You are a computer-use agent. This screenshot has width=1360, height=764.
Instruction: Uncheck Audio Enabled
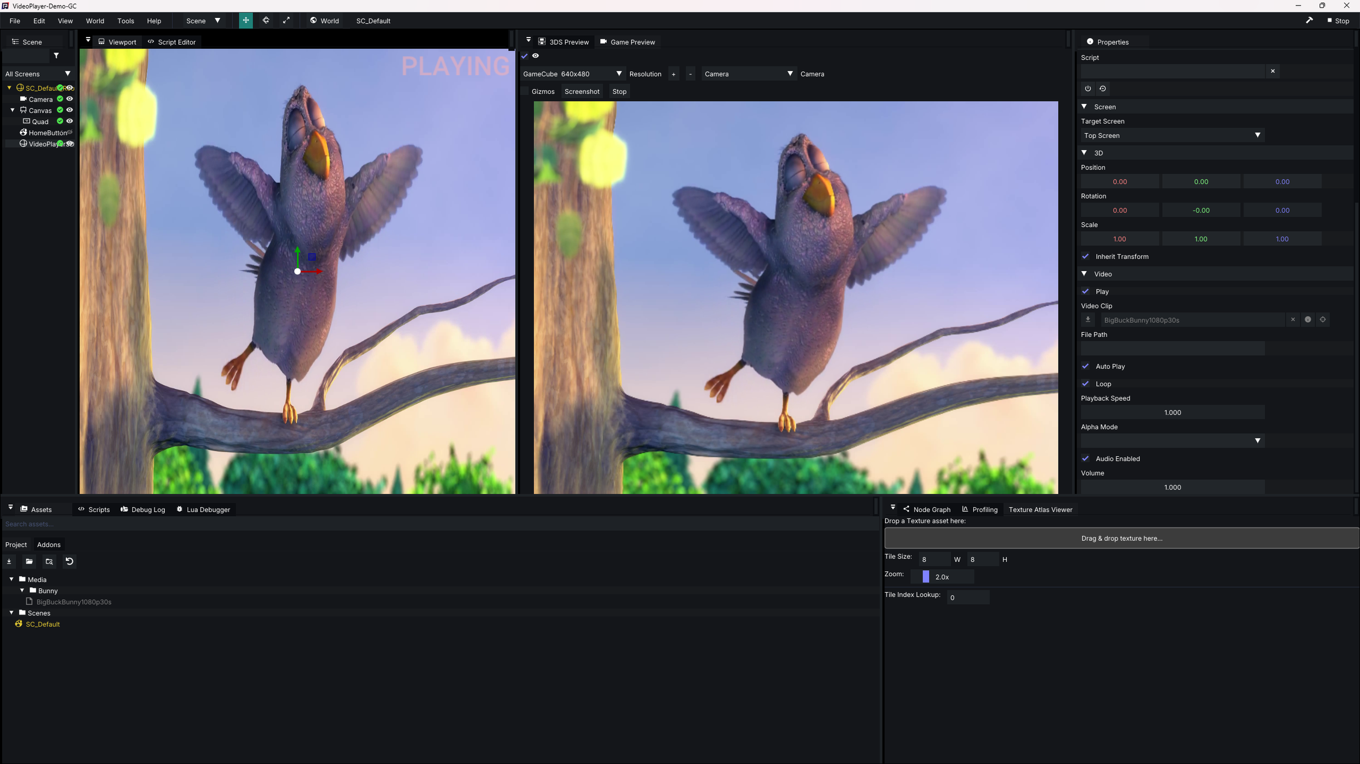(1085, 459)
